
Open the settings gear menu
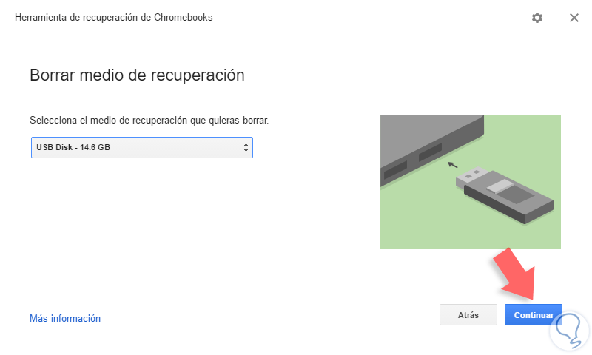pos(537,18)
